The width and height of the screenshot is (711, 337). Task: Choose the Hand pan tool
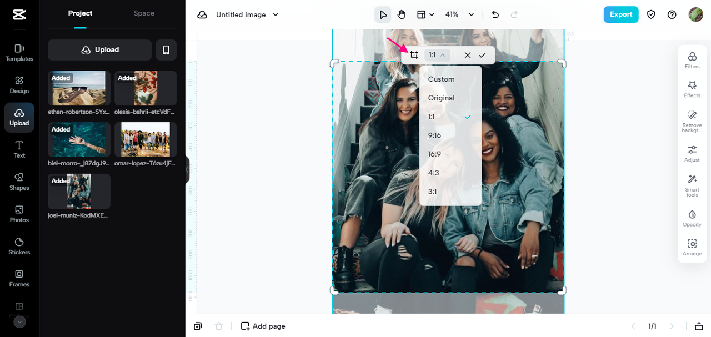(402, 14)
